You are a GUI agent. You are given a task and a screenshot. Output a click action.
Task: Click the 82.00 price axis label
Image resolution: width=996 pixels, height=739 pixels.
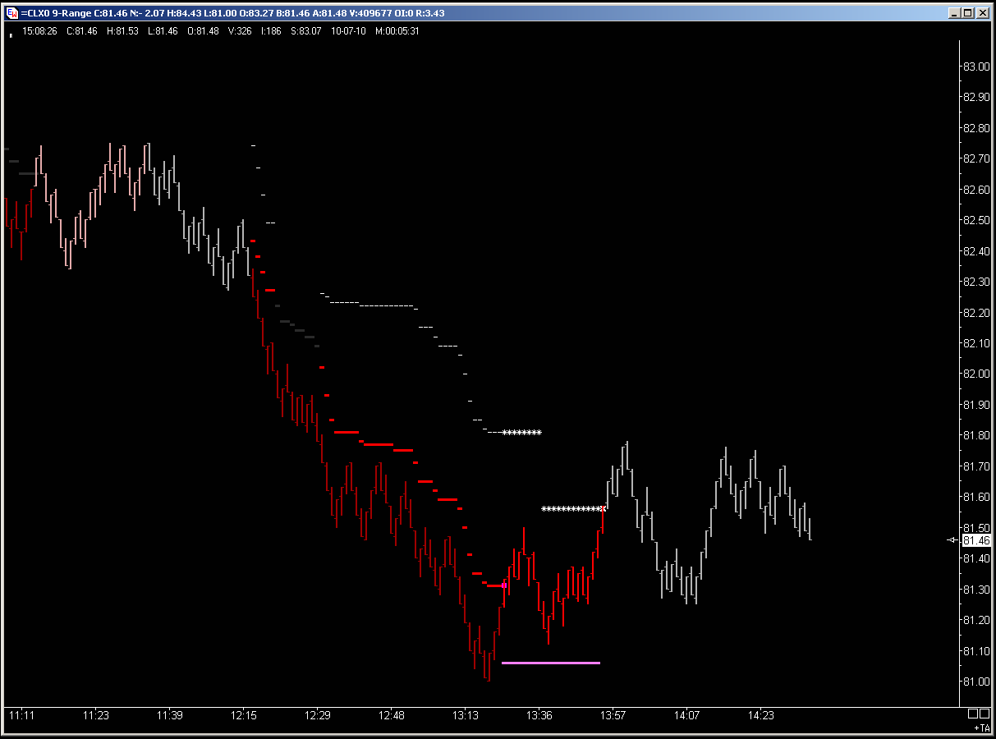[x=975, y=374]
